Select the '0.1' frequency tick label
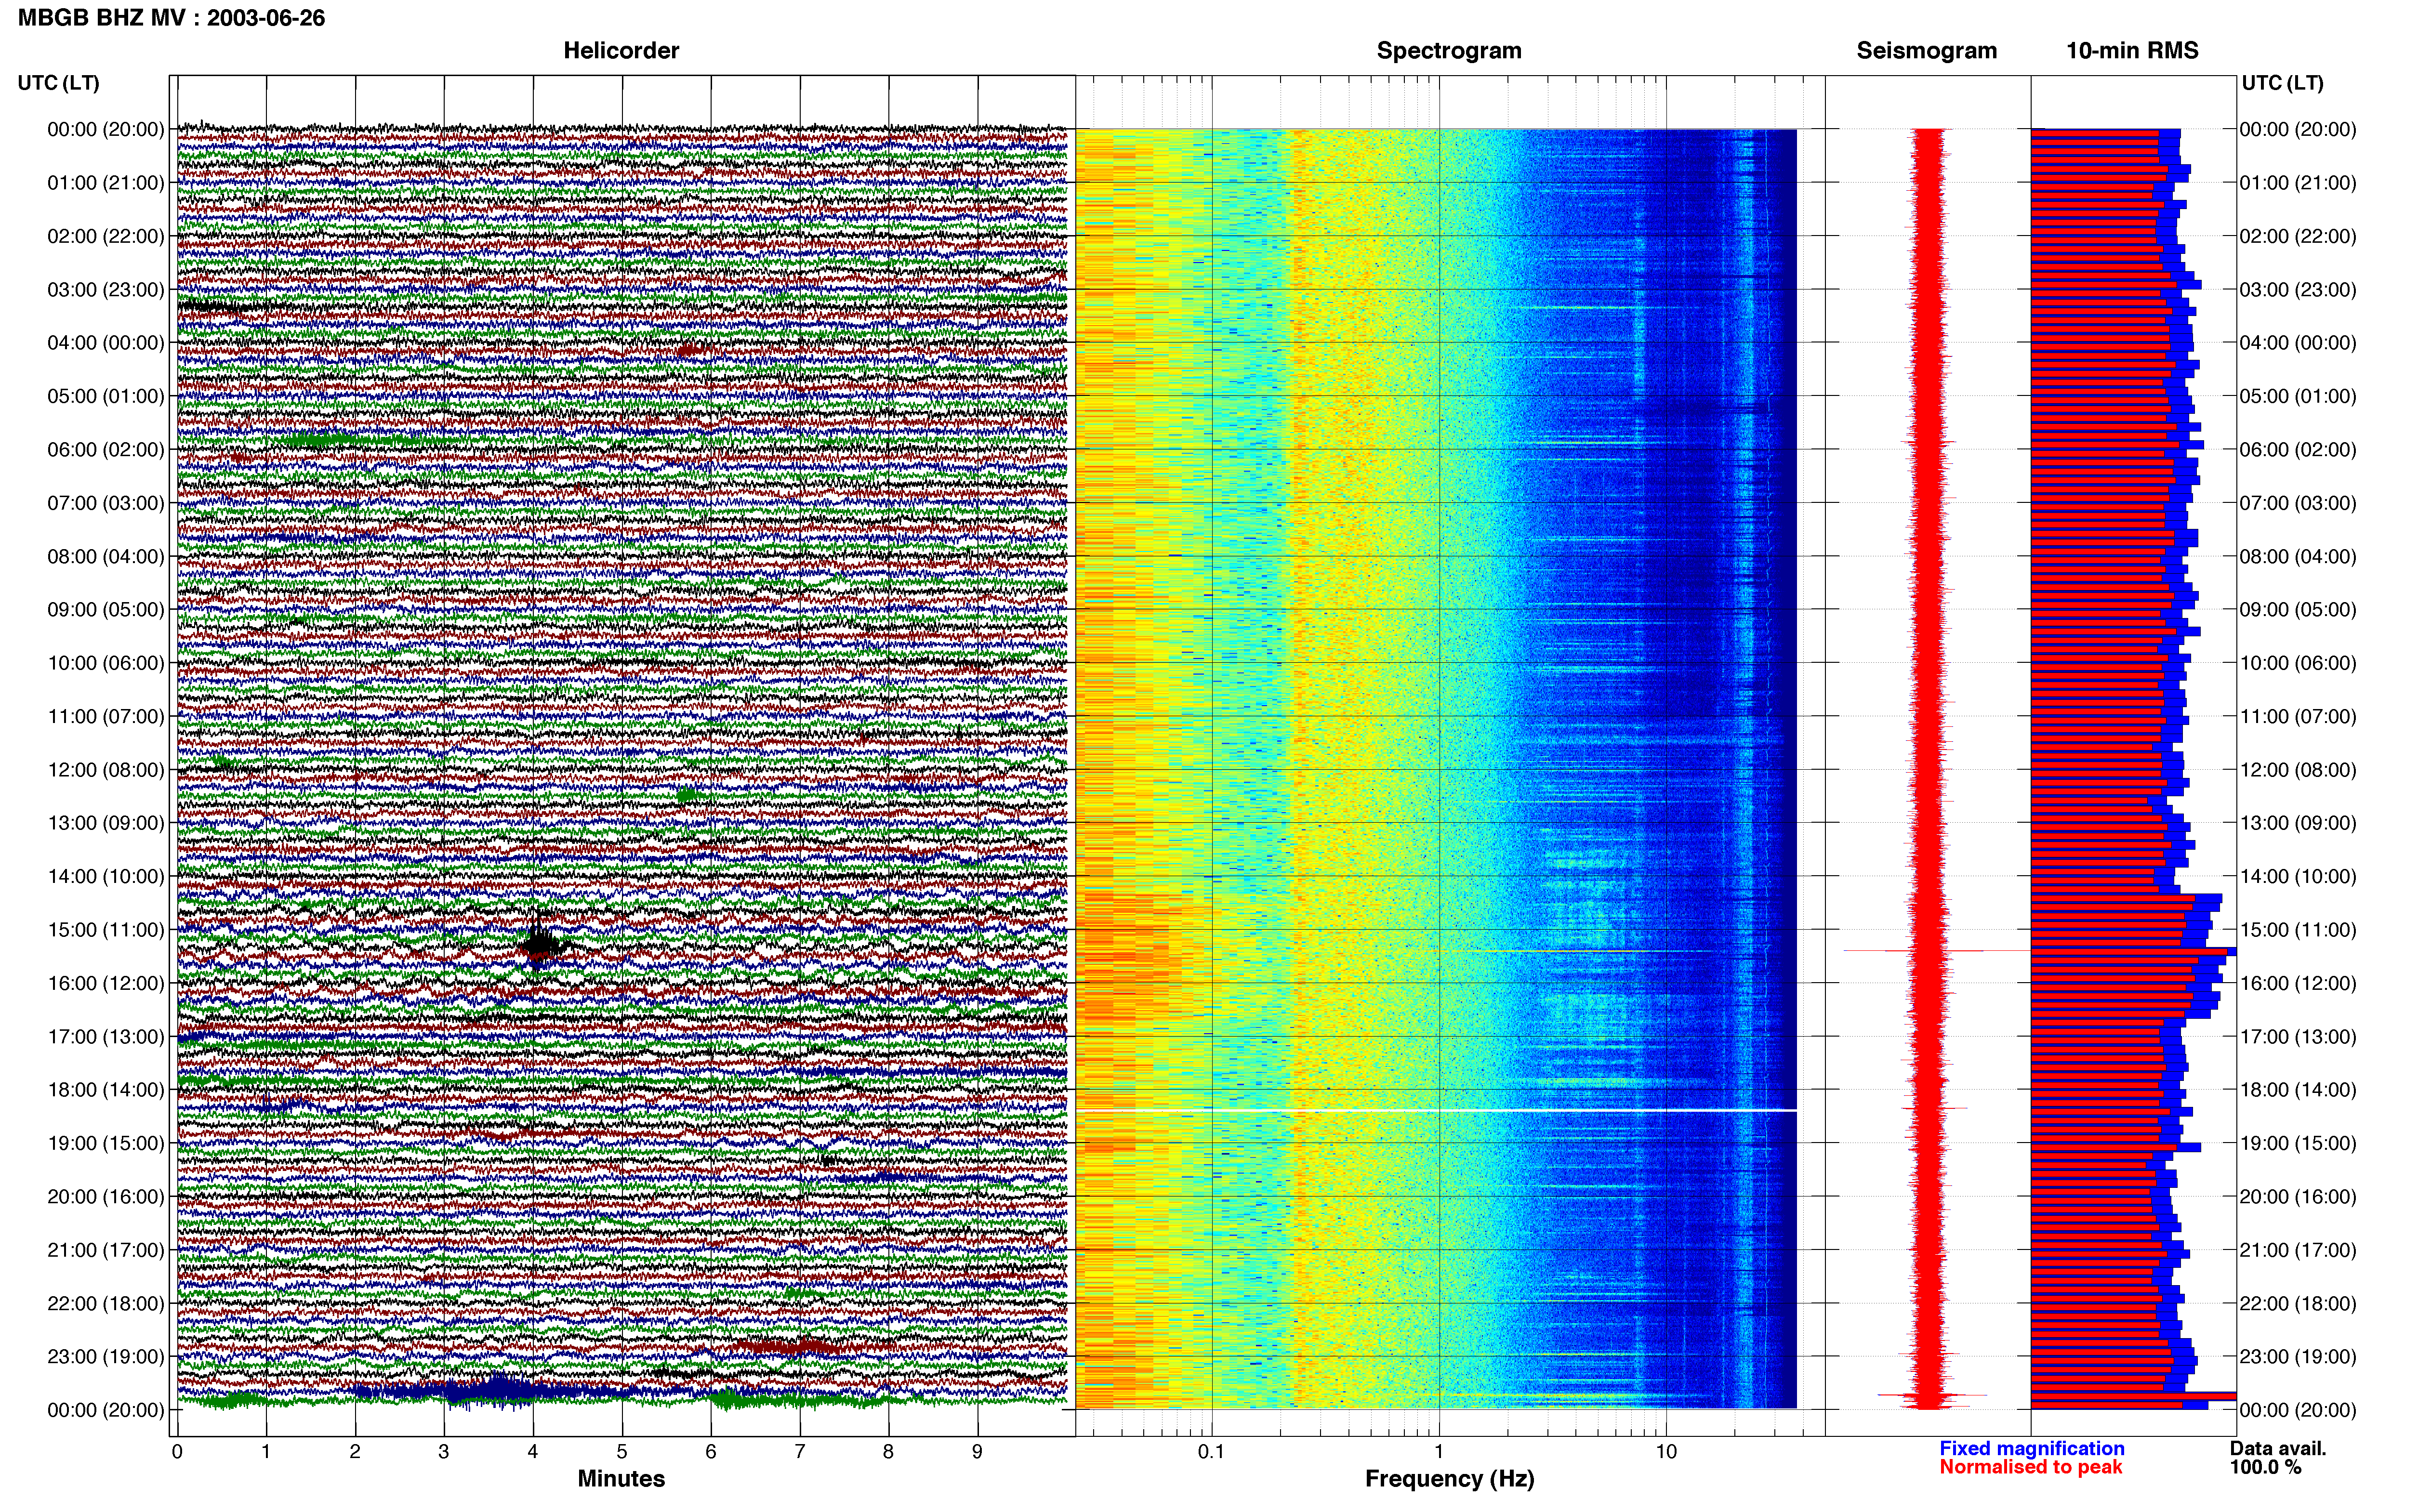This screenshot has width=2418, height=1512. pyautogui.click(x=1211, y=1452)
